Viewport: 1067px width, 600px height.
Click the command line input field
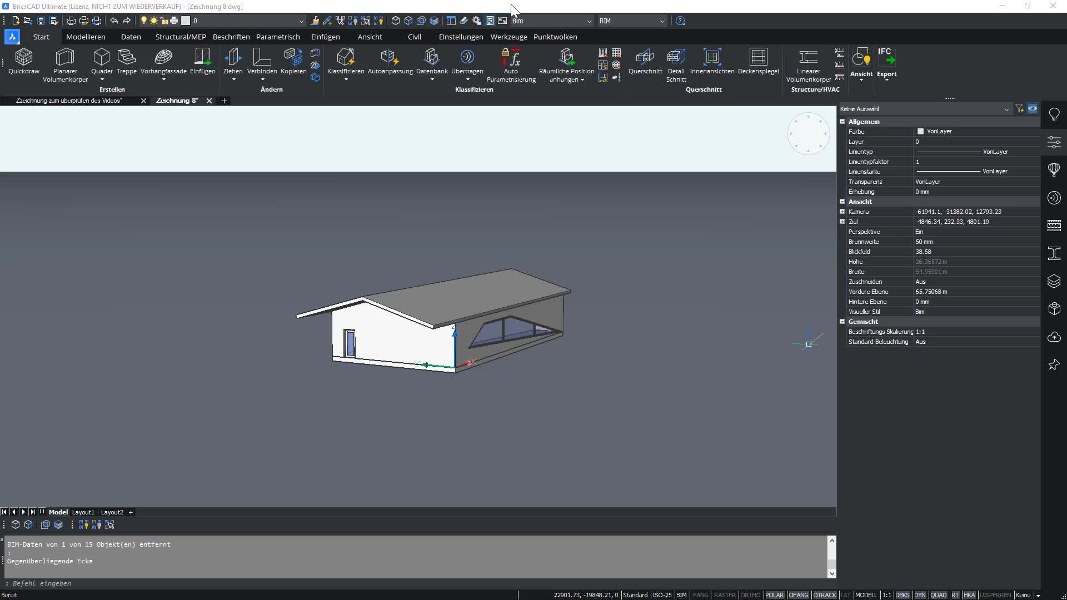pyautogui.click(x=417, y=583)
